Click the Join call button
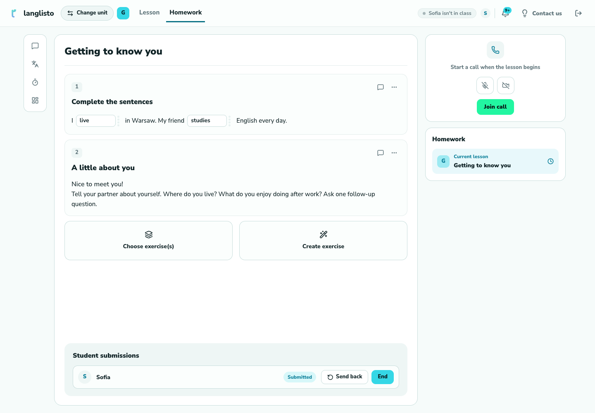 pyautogui.click(x=495, y=107)
